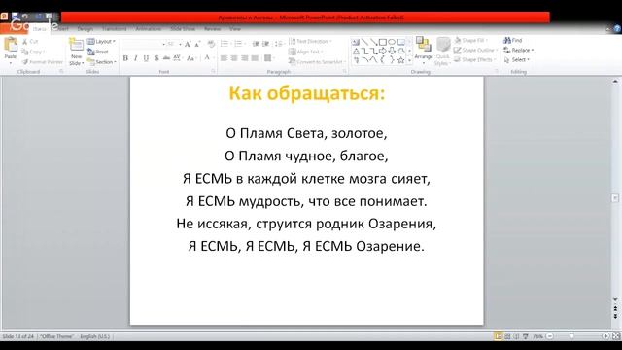
Task: Select the Right Arrow shape
Action: [x=382, y=52]
